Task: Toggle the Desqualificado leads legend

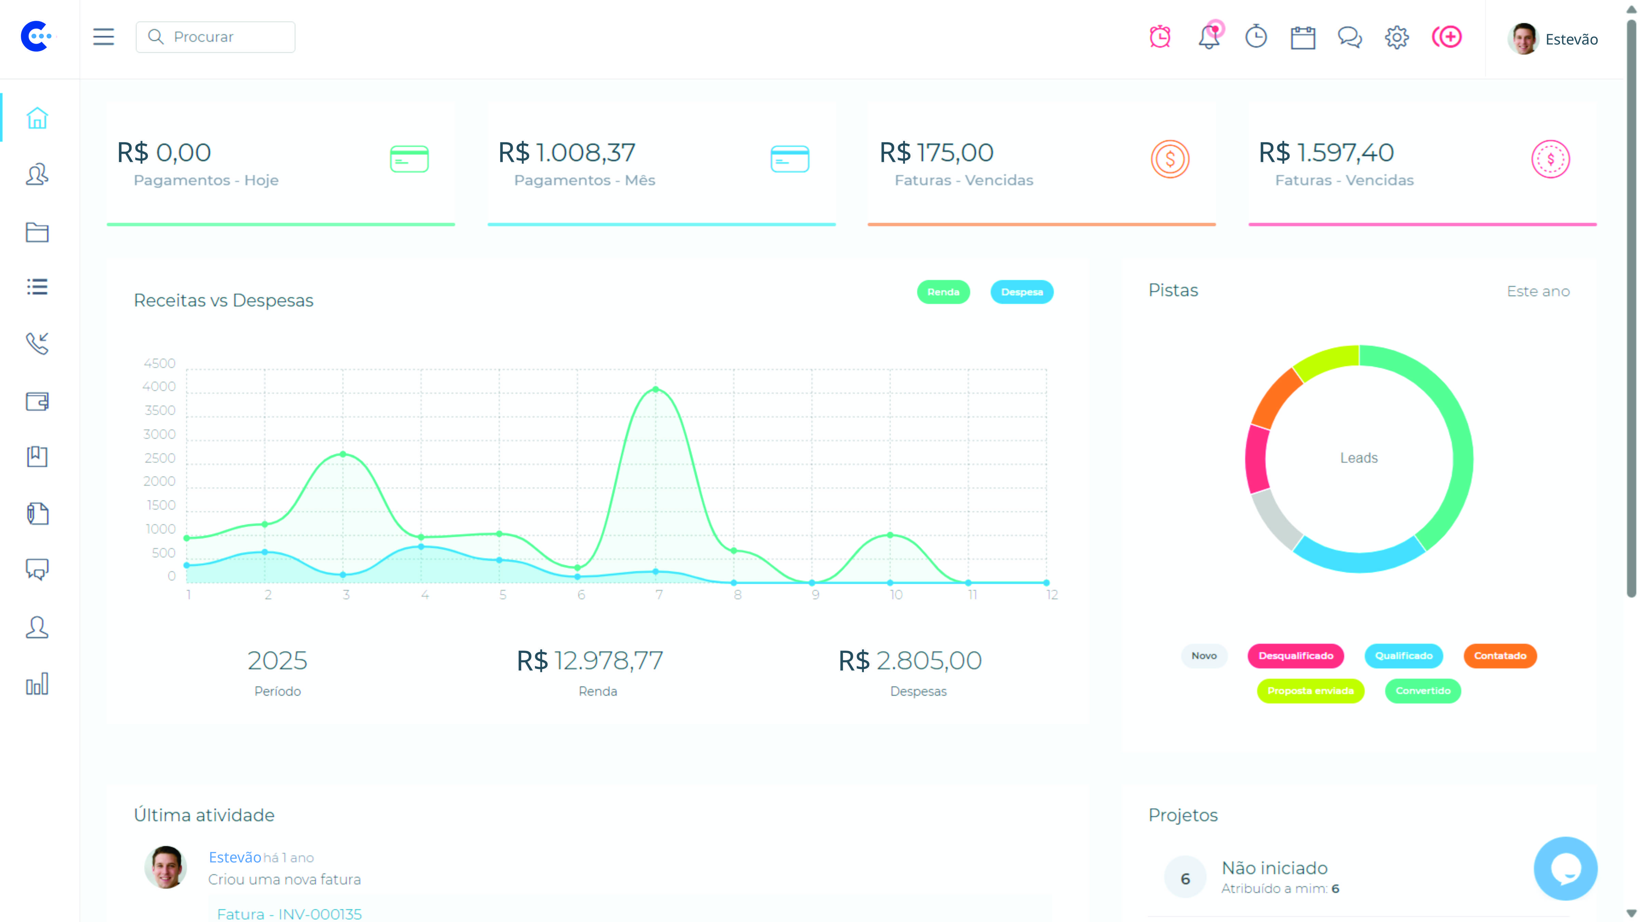Action: click(1296, 656)
